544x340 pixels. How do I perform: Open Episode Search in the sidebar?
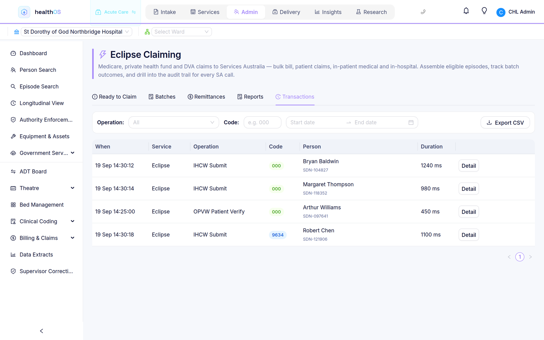tap(41, 86)
